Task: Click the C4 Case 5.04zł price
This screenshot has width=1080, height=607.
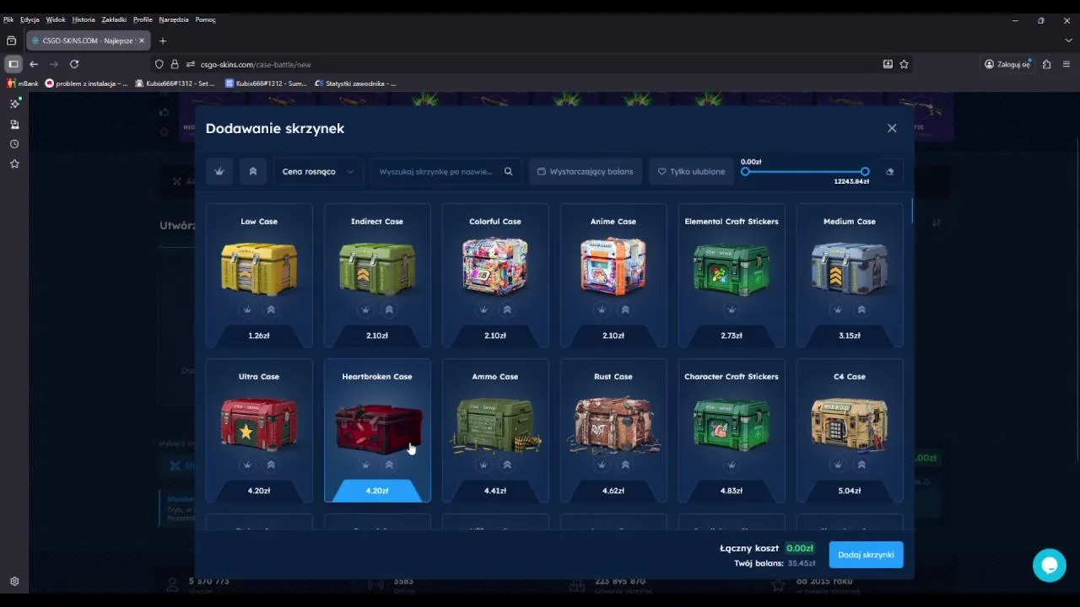Action: click(x=850, y=491)
